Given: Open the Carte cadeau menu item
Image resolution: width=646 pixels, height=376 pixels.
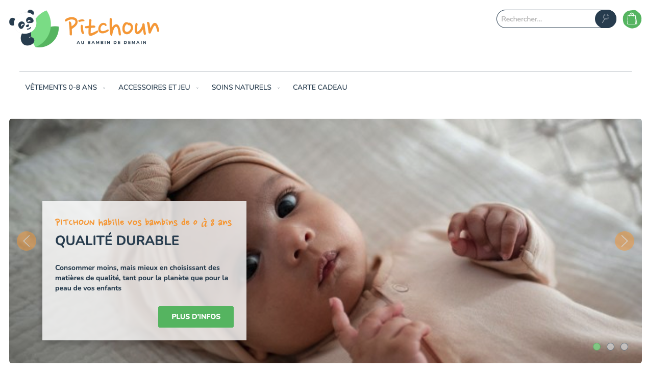Looking at the screenshot, I should tap(320, 87).
